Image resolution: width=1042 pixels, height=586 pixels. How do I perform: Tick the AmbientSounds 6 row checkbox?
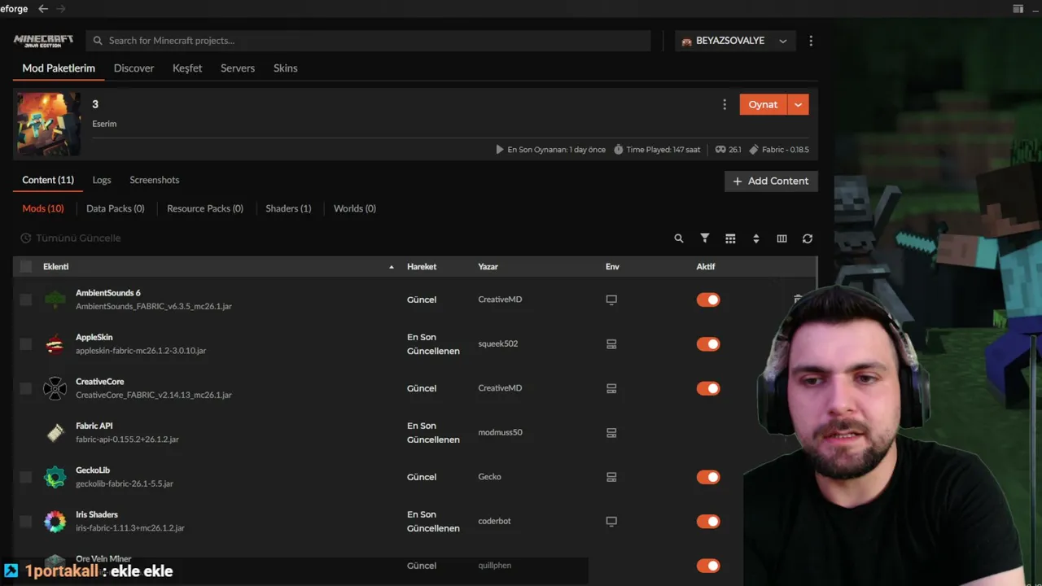pyautogui.click(x=26, y=300)
